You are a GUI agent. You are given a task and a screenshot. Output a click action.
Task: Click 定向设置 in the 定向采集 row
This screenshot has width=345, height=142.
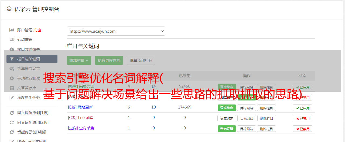(x=227, y=129)
